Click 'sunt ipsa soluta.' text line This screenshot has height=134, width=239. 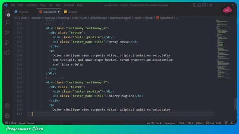point(68,64)
